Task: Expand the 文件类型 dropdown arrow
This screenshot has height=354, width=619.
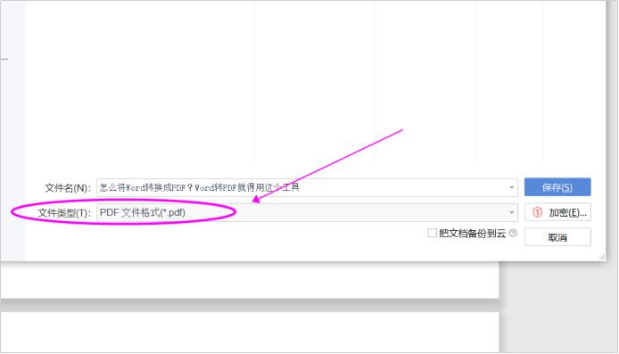Action: (x=511, y=212)
